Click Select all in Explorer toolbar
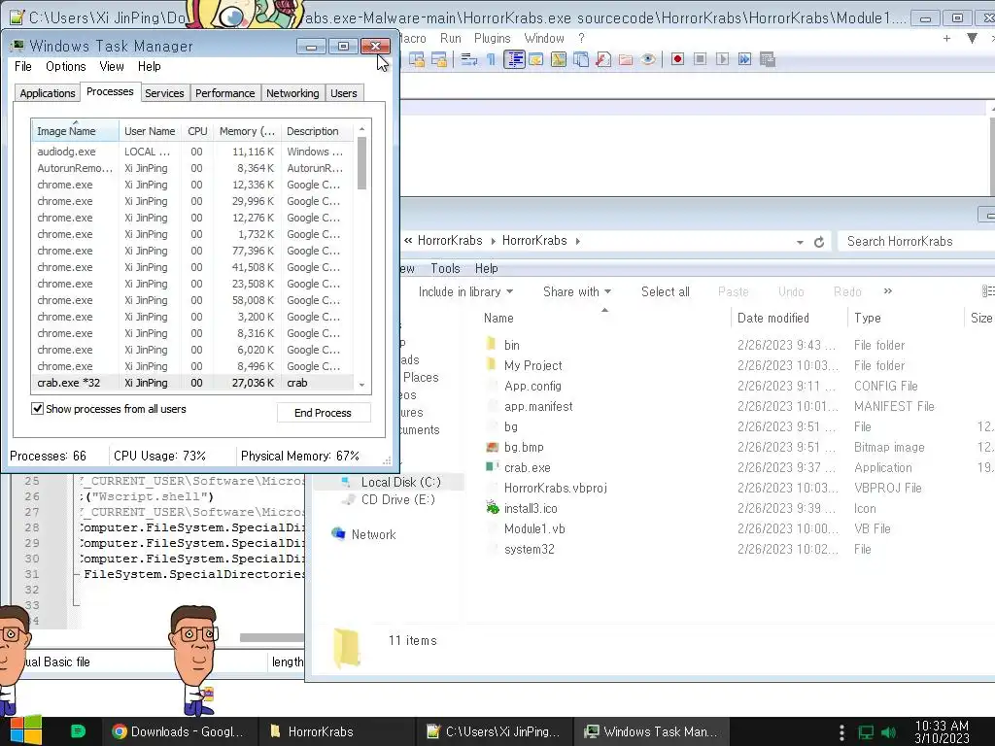The width and height of the screenshot is (995, 746). click(x=665, y=291)
